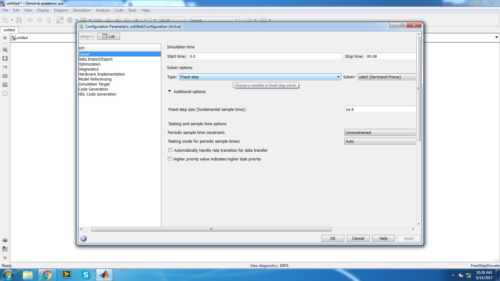This screenshot has width=500, height=281.
Task: Click the volume icon in system tray
Action: tap(461, 275)
